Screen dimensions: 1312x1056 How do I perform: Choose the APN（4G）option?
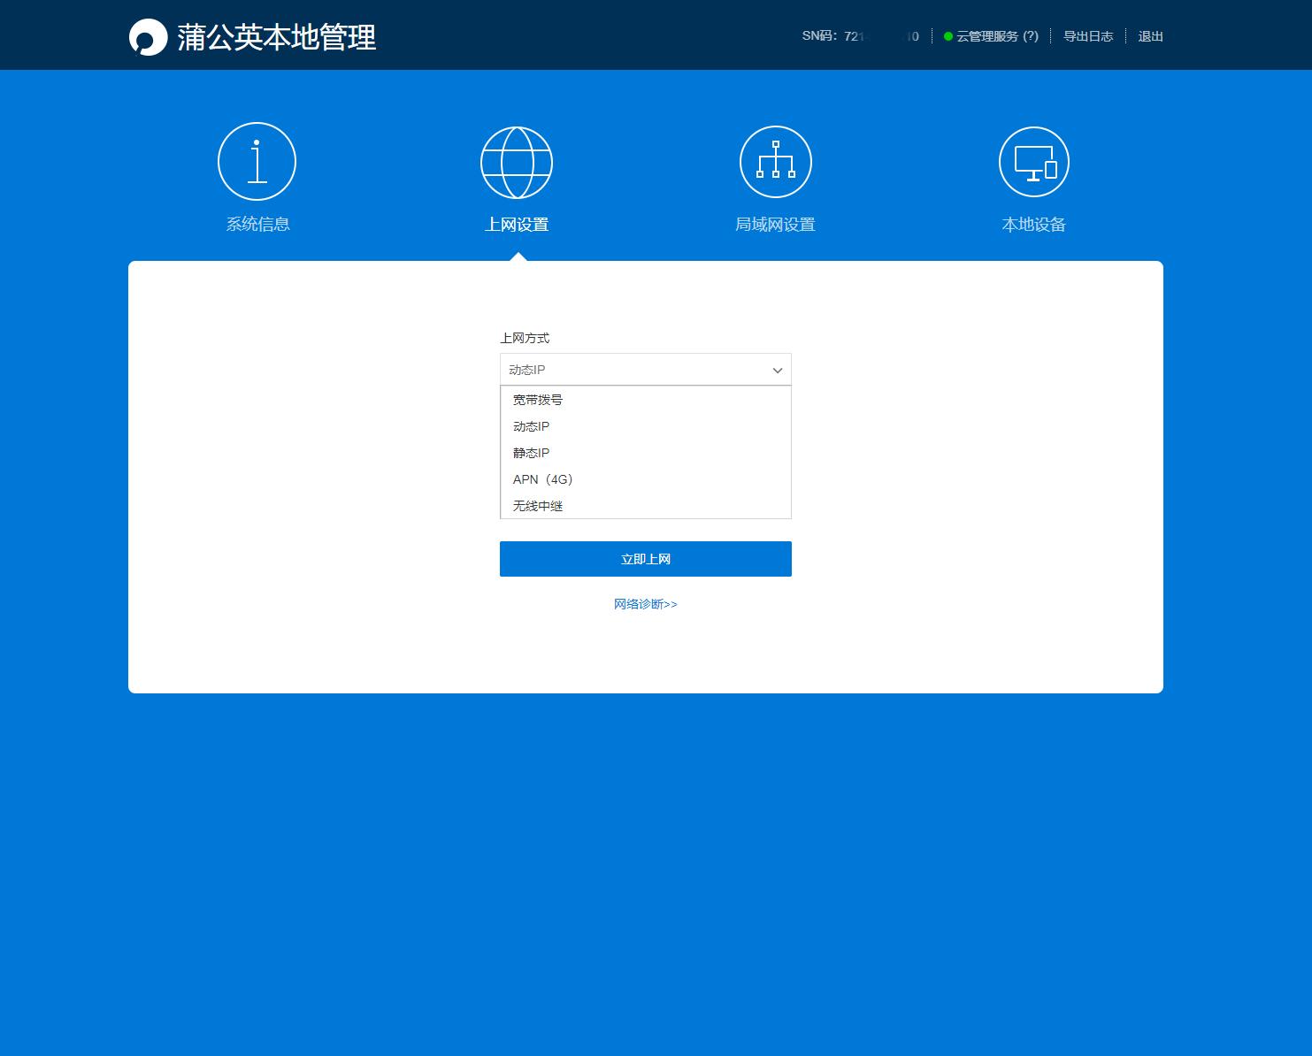[542, 478]
